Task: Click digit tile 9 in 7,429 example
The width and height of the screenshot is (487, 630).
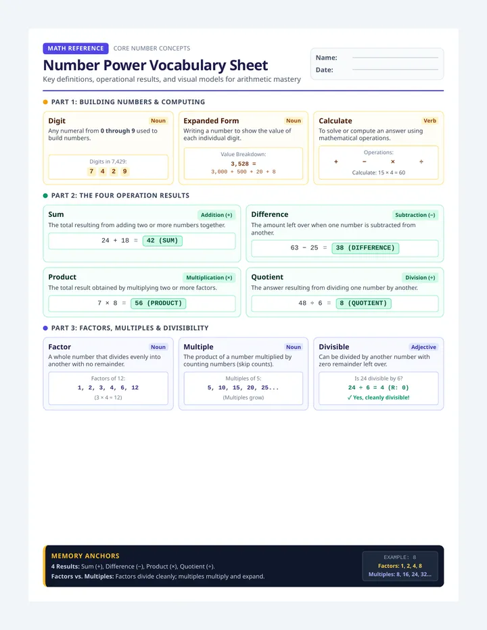Action: [x=124, y=172]
